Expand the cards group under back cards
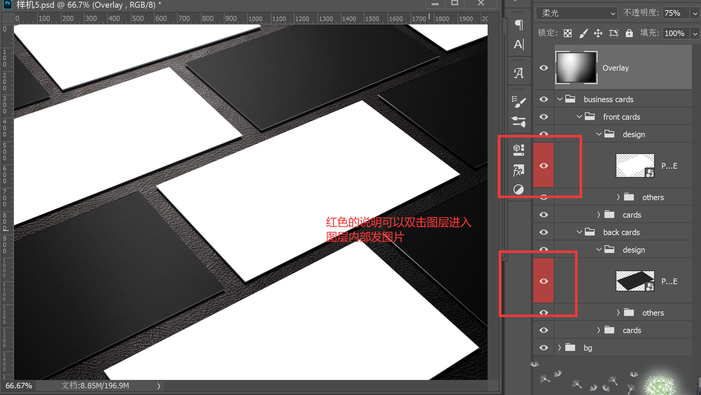This screenshot has width=701, height=395. [599, 330]
